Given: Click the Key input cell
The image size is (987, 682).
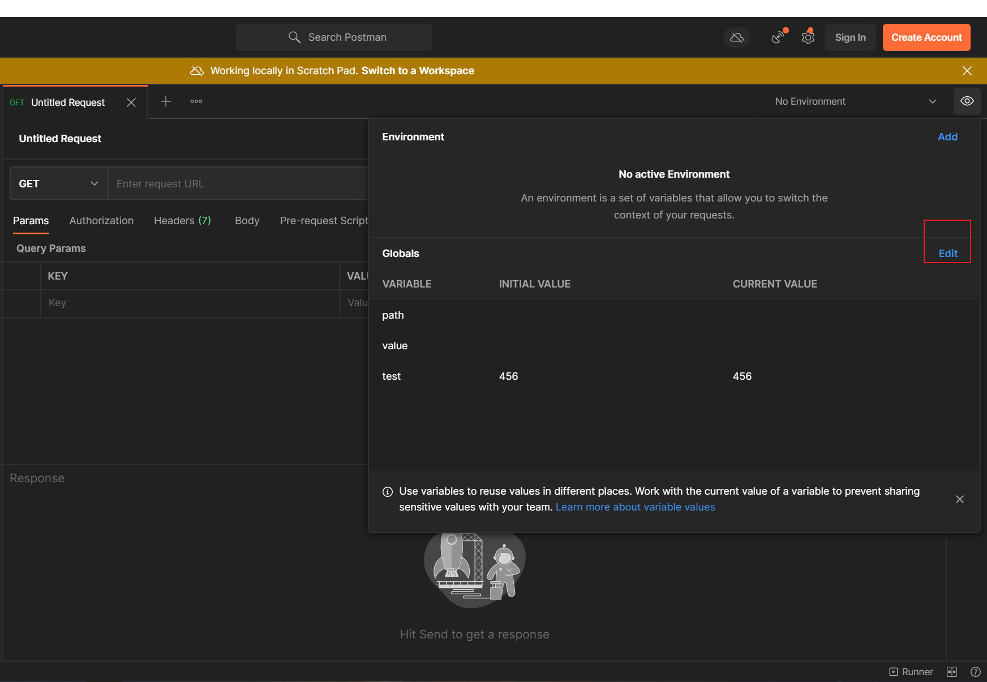Looking at the screenshot, I should click(x=190, y=303).
